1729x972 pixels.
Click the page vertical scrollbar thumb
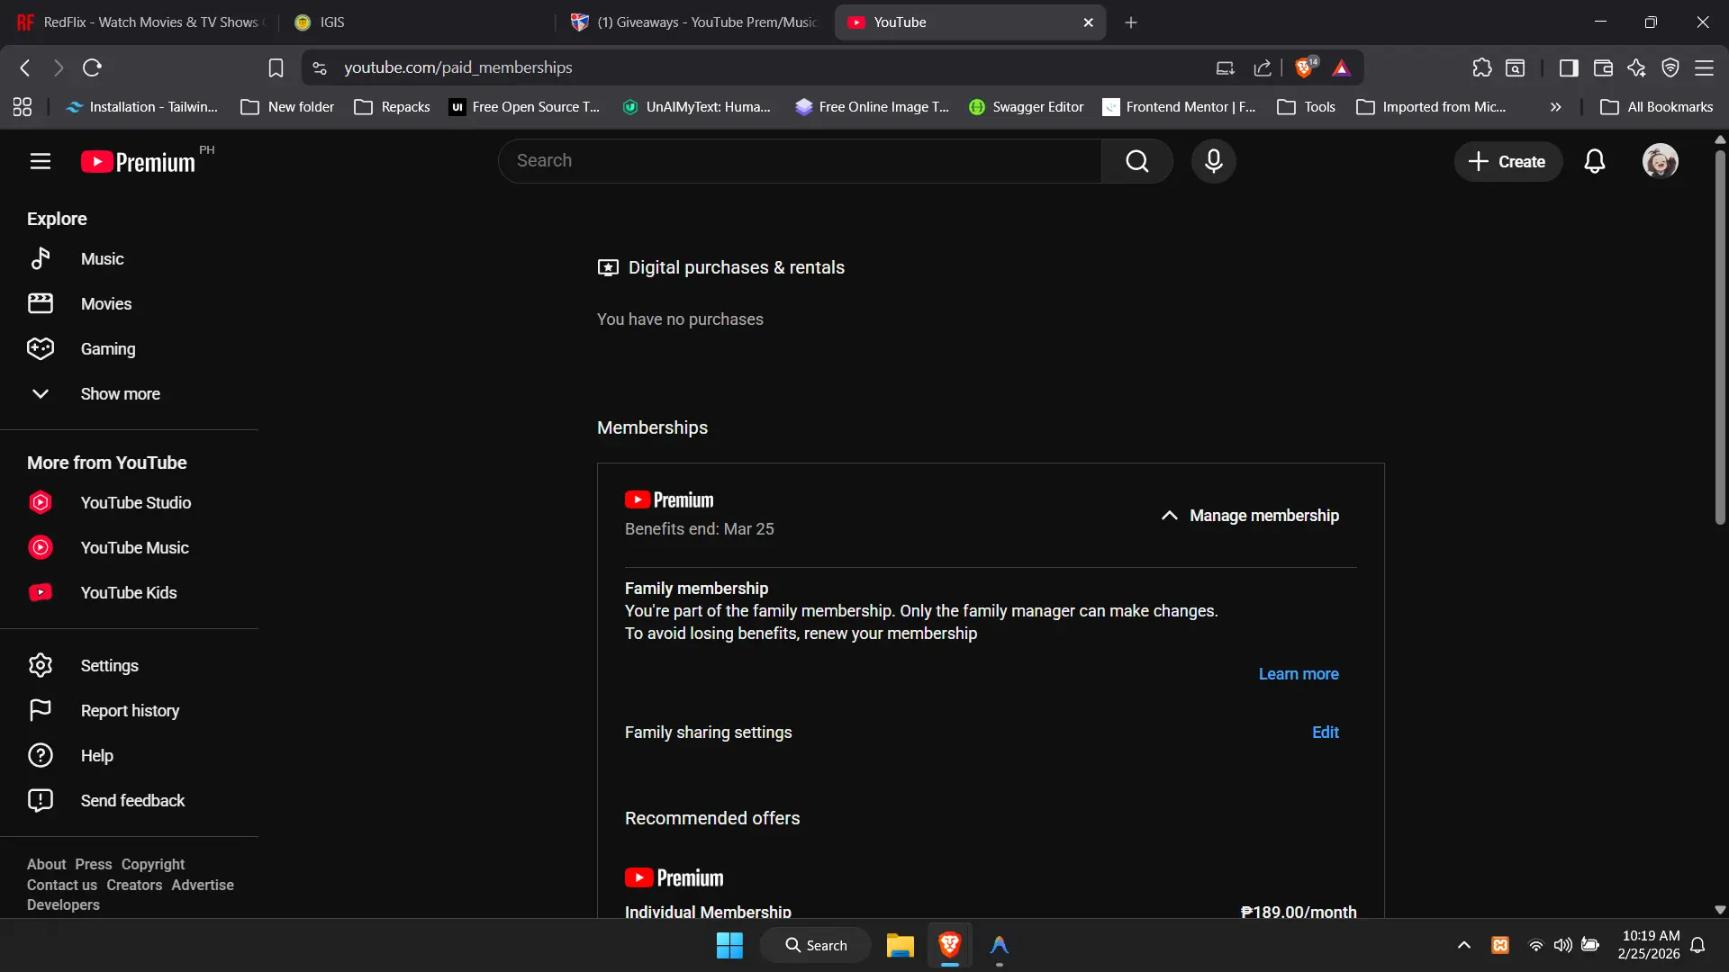point(1720,337)
